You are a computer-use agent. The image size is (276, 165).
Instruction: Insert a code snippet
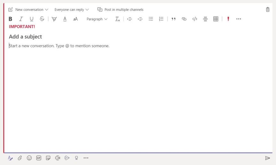(x=194, y=19)
